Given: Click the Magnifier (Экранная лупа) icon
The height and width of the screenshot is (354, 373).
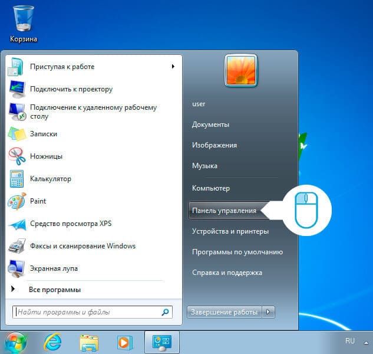Looking at the screenshot, I should tap(16, 268).
